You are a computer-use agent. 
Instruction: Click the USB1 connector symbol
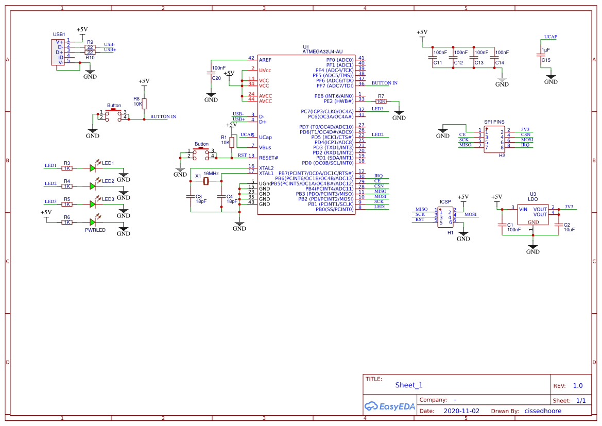58,52
